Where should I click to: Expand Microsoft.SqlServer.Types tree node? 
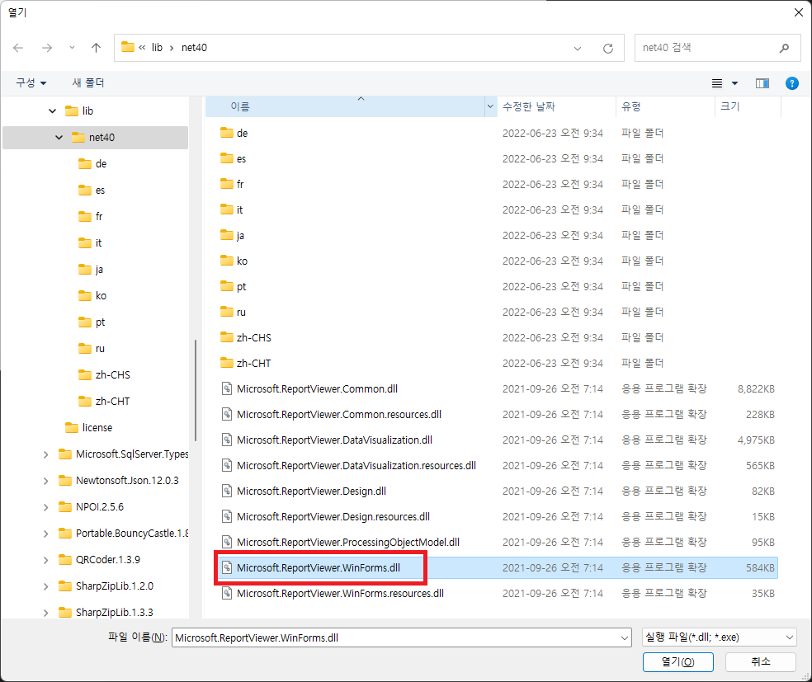[46, 454]
